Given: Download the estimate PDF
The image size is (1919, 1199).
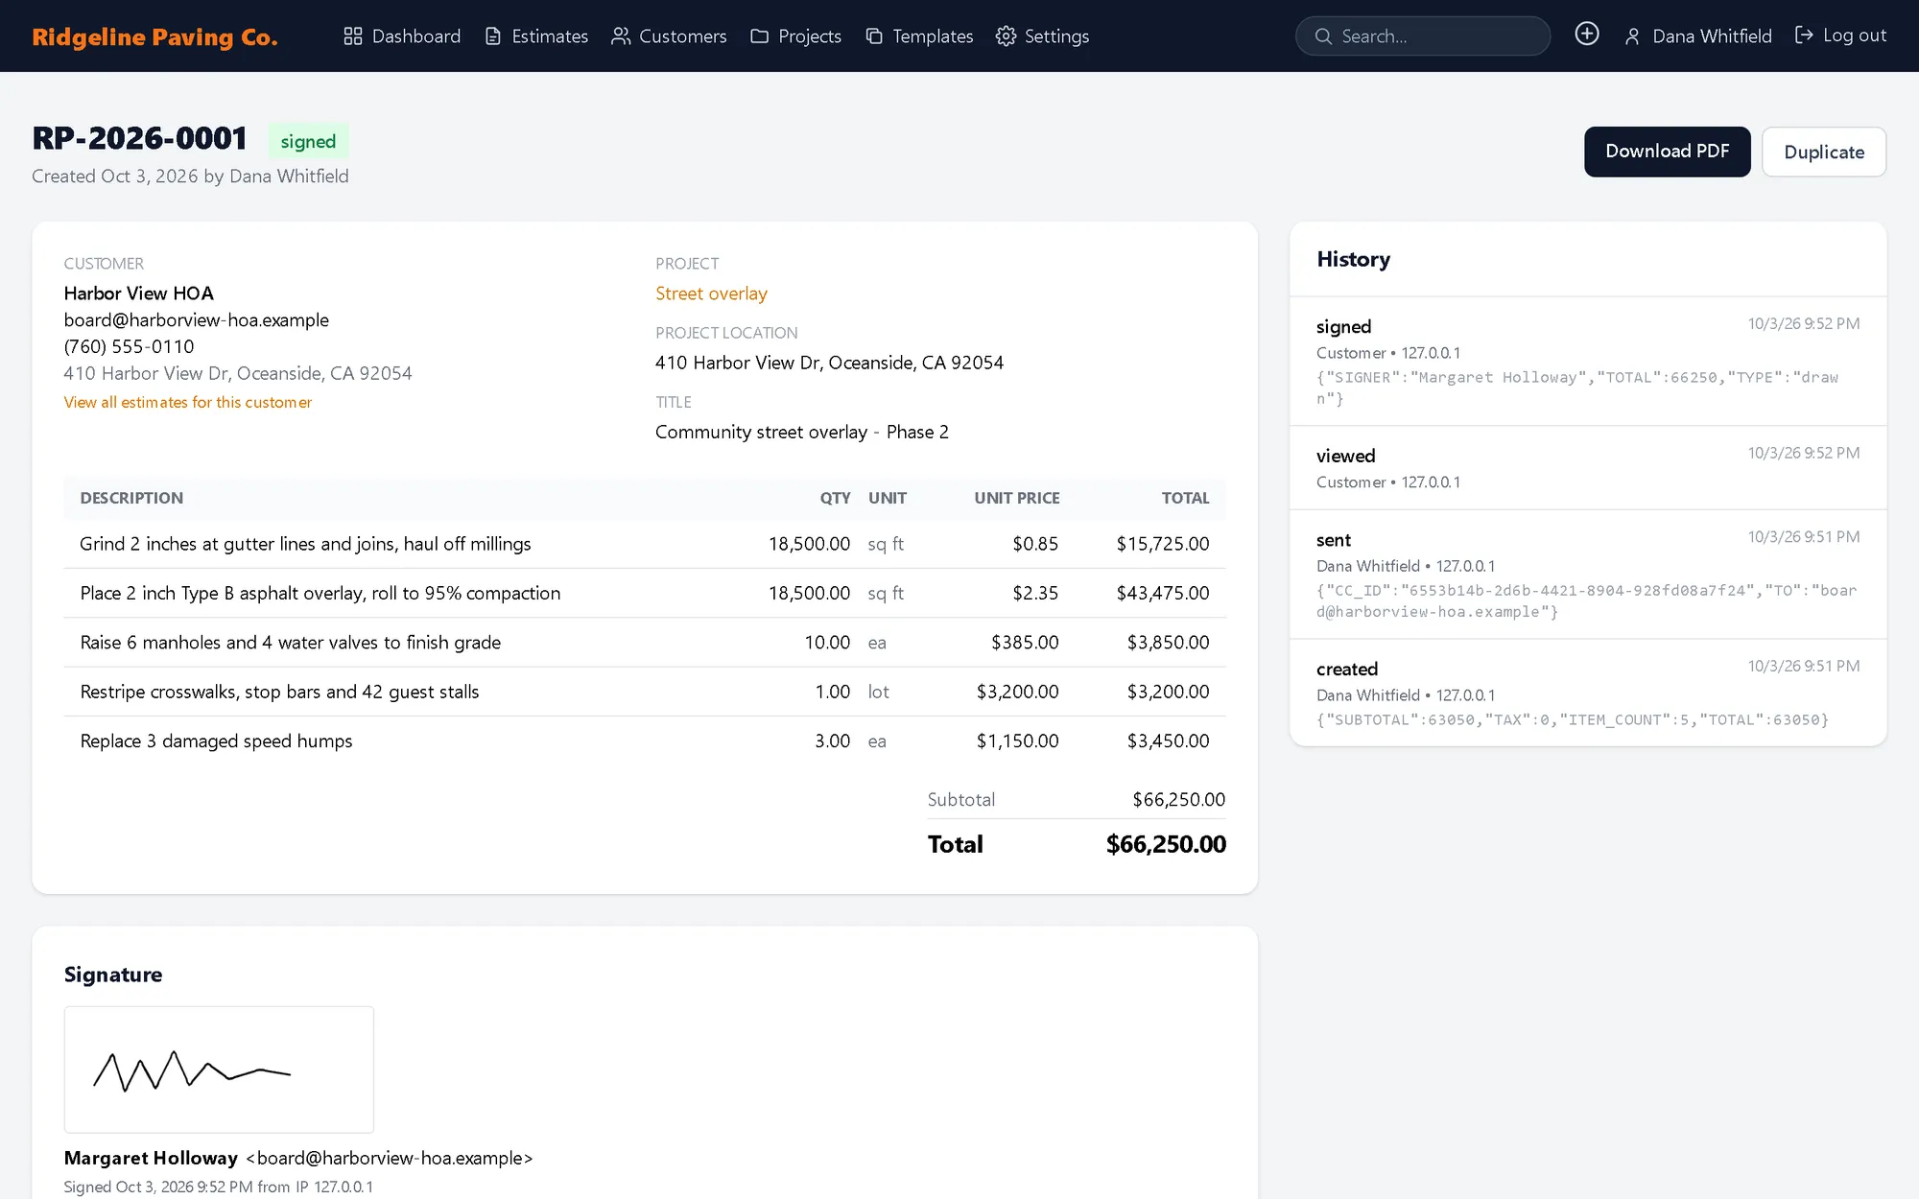Looking at the screenshot, I should (1667, 152).
